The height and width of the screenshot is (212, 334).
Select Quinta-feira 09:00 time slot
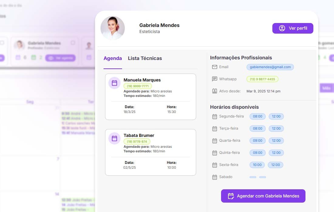pos(257,153)
